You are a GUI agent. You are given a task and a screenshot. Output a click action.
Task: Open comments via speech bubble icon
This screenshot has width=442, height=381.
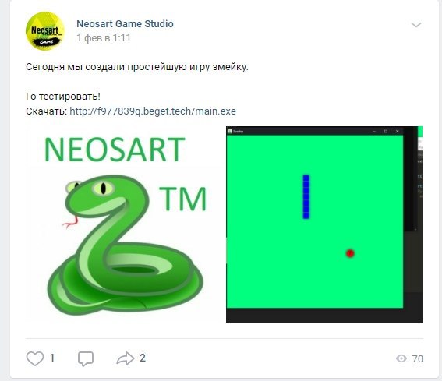(x=86, y=358)
